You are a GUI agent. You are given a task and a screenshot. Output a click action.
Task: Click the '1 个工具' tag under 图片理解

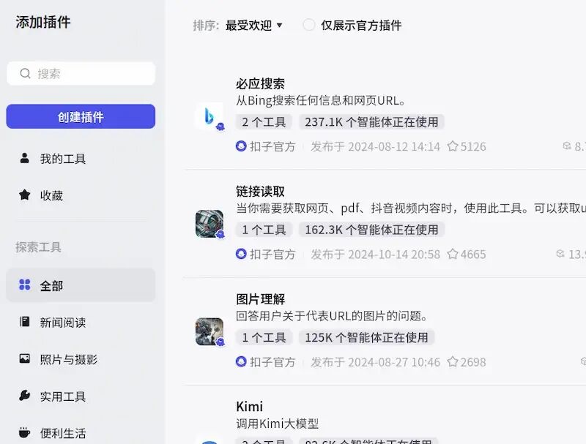point(264,338)
